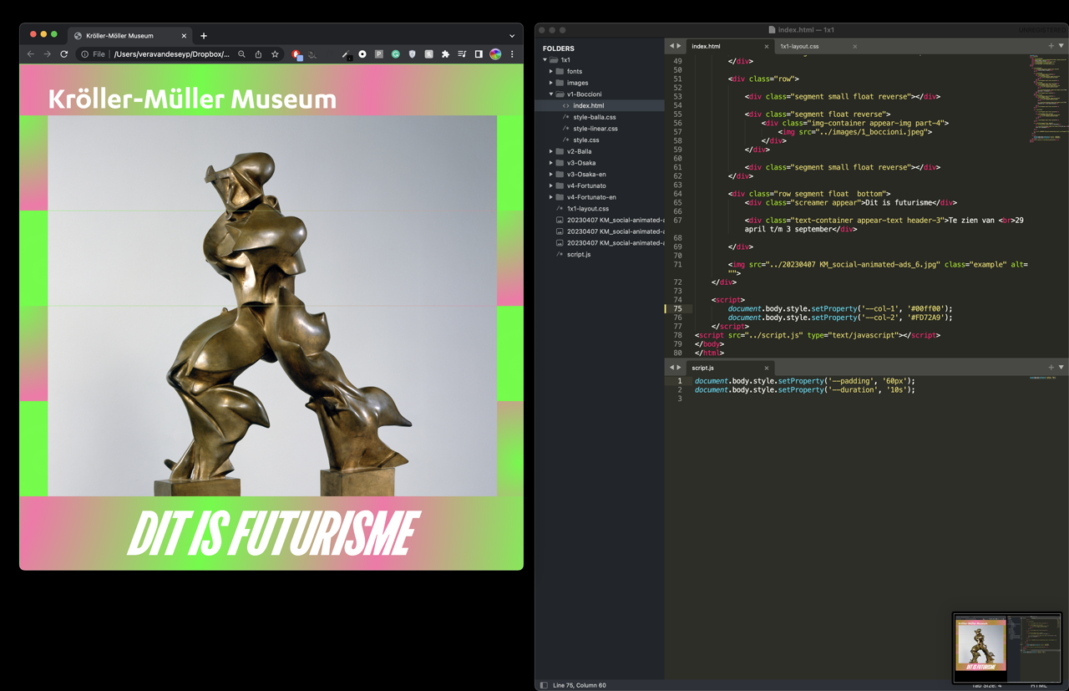Click the zoom magnifier icon in address bar
This screenshot has height=691, width=1069.
(242, 54)
